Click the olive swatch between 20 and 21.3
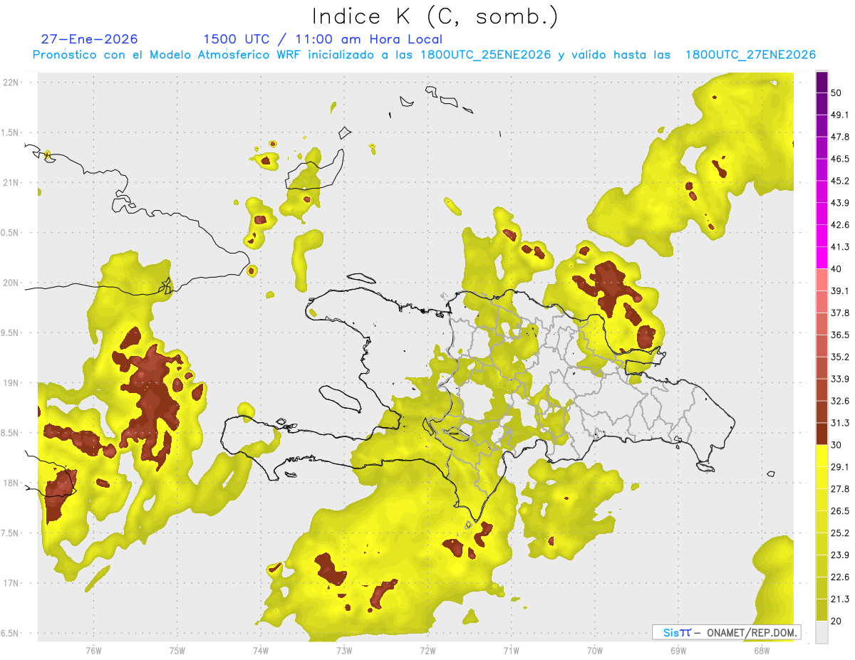855x660 pixels. click(x=822, y=610)
